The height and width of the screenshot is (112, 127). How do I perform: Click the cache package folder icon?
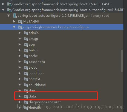[x=26, y=56]
